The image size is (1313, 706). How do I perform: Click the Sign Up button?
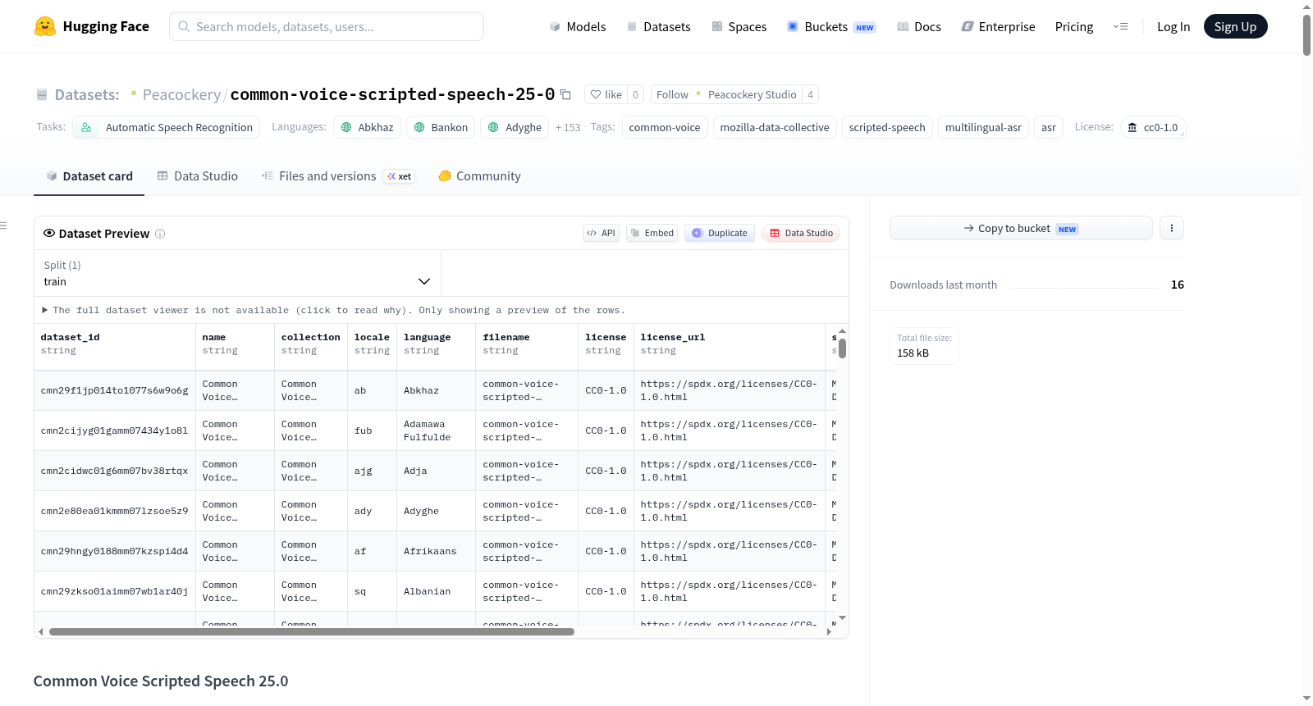click(x=1235, y=26)
